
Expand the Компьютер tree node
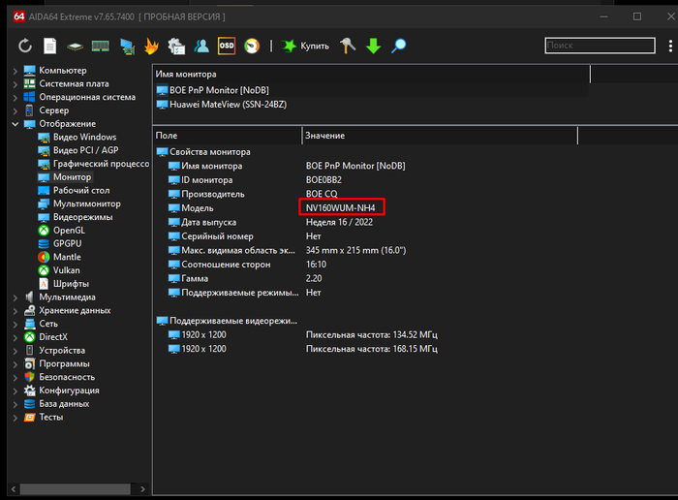tap(15, 71)
